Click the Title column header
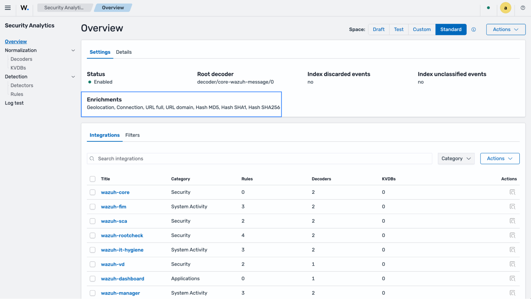531x299 pixels. pos(105,179)
